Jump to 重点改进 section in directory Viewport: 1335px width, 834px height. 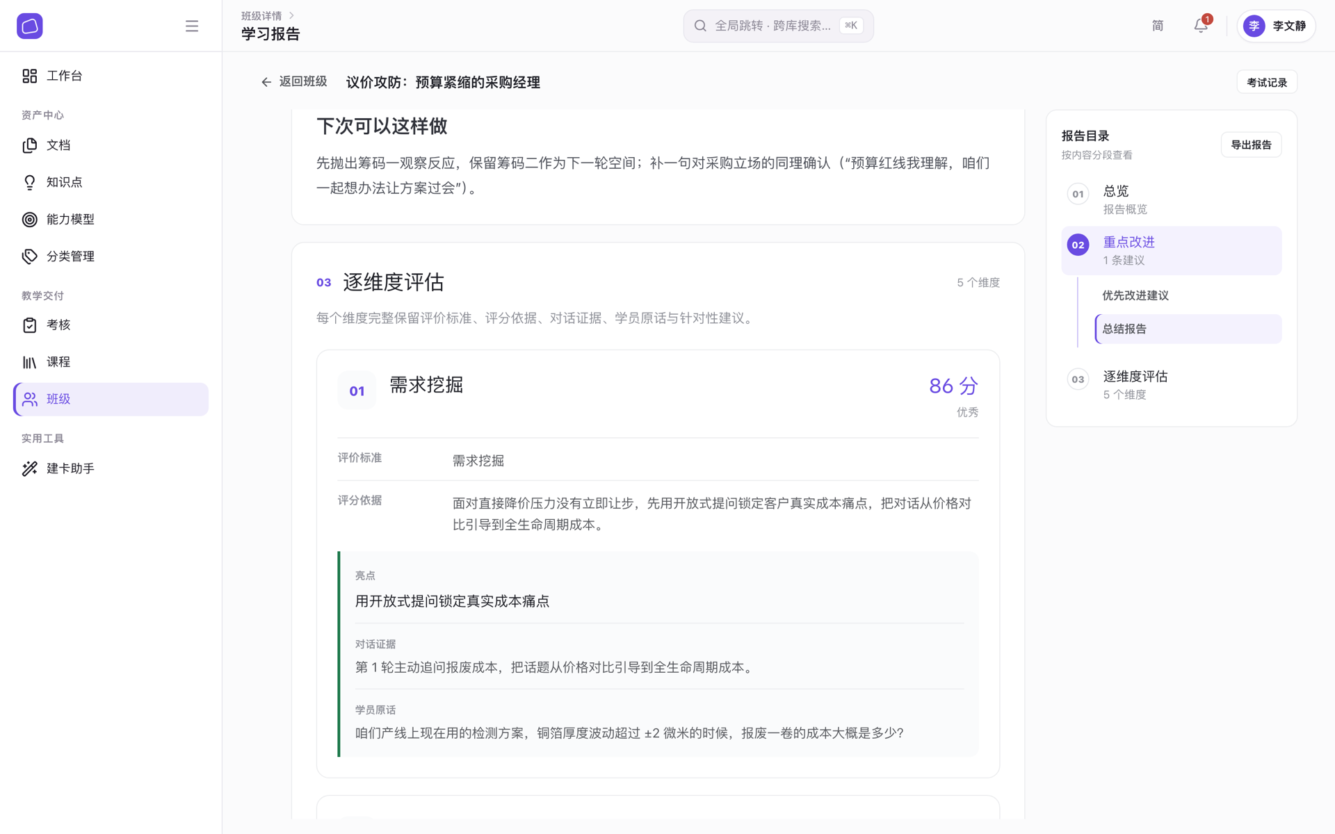(x=1172, y=251)
